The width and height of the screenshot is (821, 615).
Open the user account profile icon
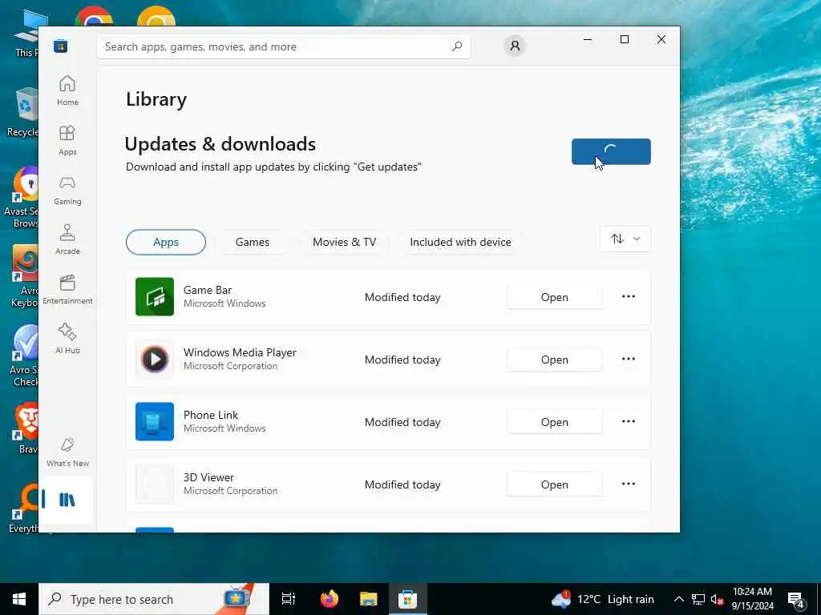pos(515,46)
